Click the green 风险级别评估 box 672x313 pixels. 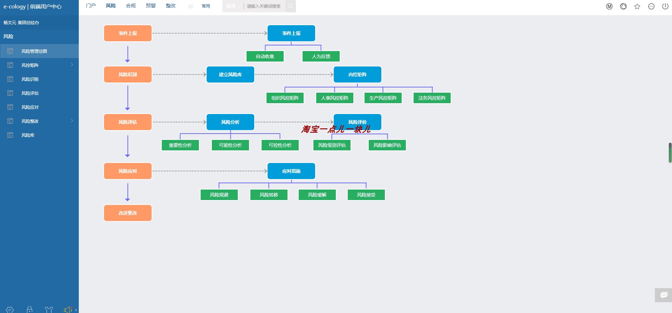pos(332,145)
